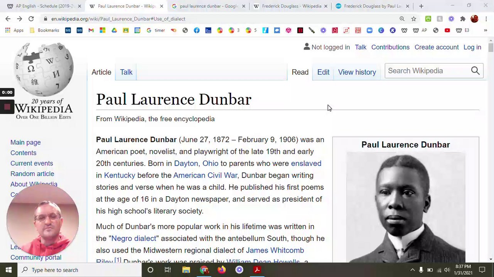Click the browser Forward arrow

[x=19, y=18]
